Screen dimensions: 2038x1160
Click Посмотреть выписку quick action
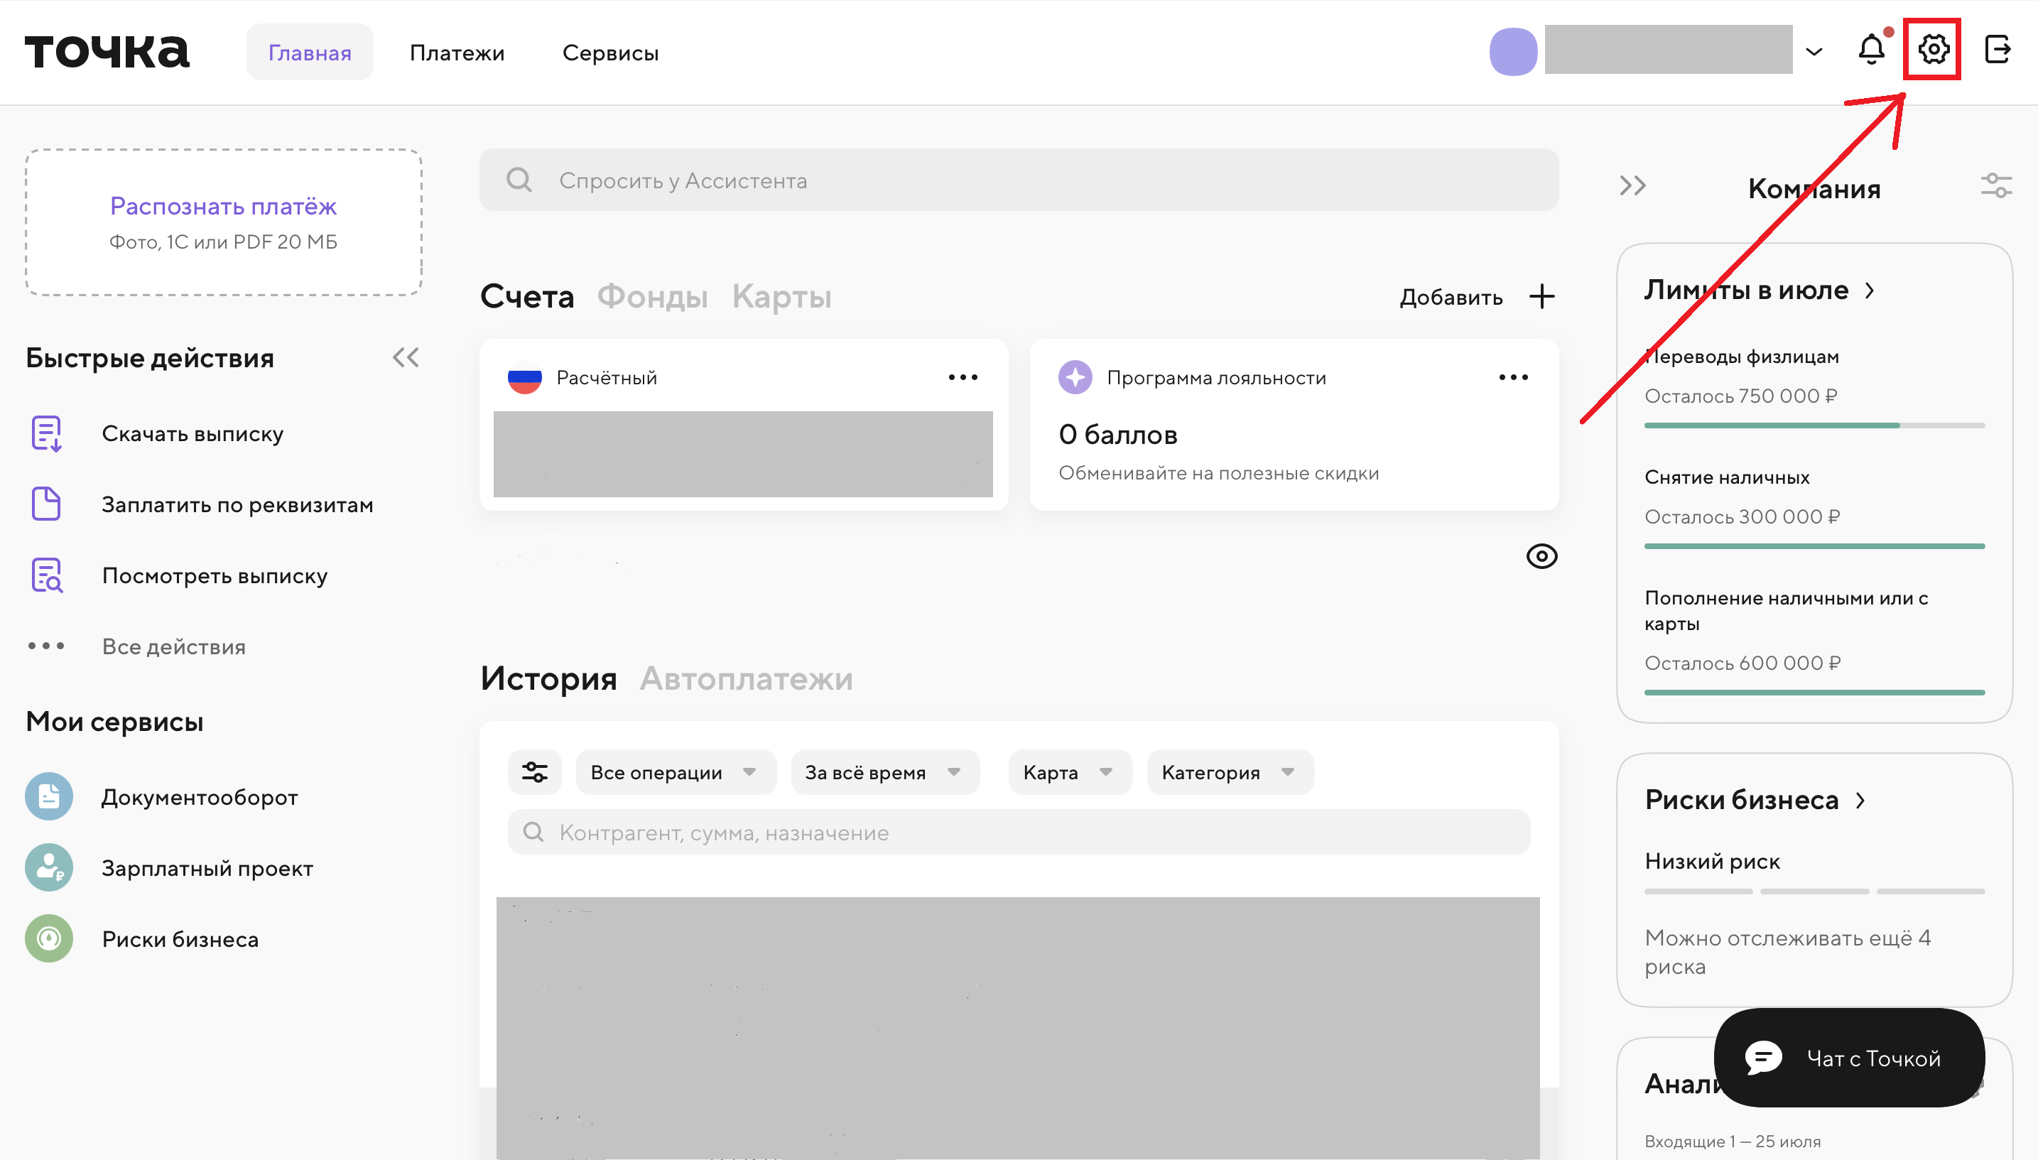pyautogui.click(x=215, y=575)
